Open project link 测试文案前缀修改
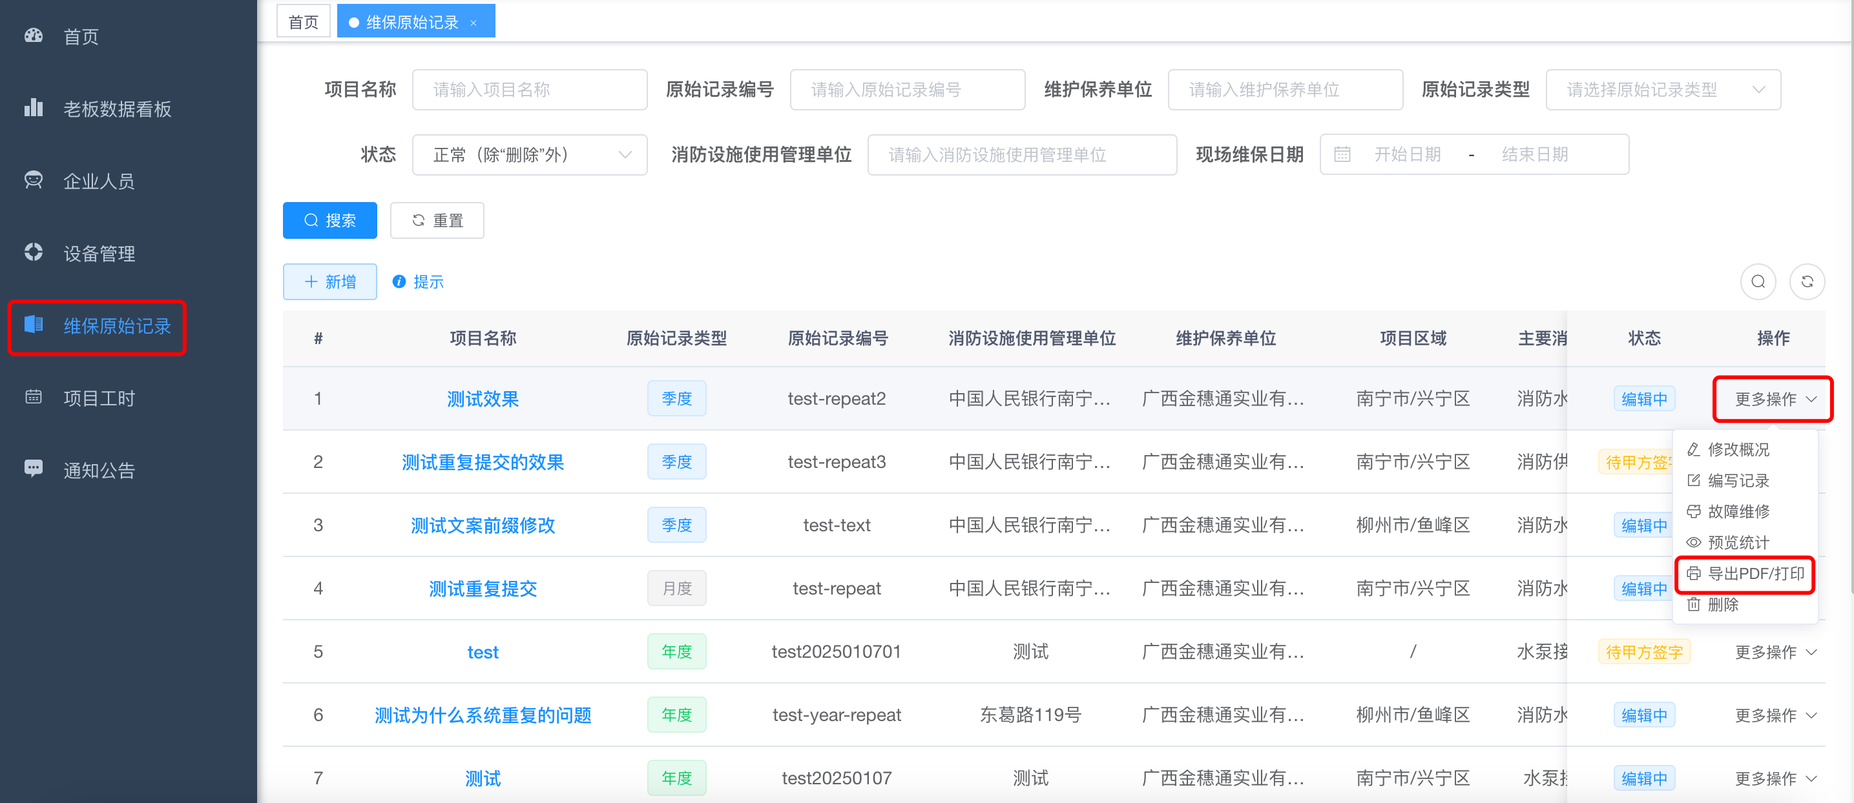Viewport: 1854px width, 803px height. tap(483, 525)
